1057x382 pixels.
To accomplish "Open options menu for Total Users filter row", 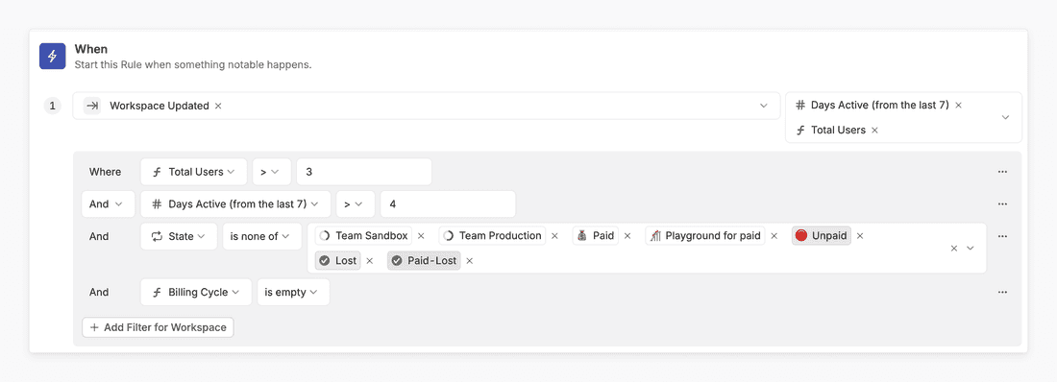I will [x=1002, y=172].
